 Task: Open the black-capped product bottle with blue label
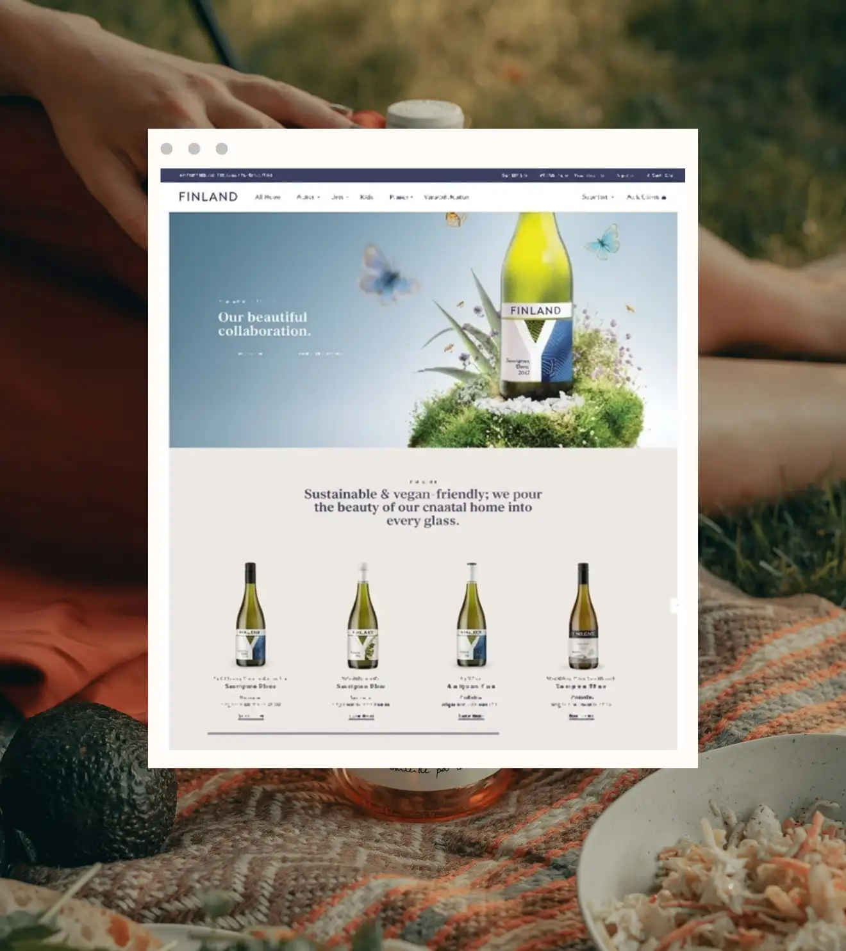tap(250, 615)
